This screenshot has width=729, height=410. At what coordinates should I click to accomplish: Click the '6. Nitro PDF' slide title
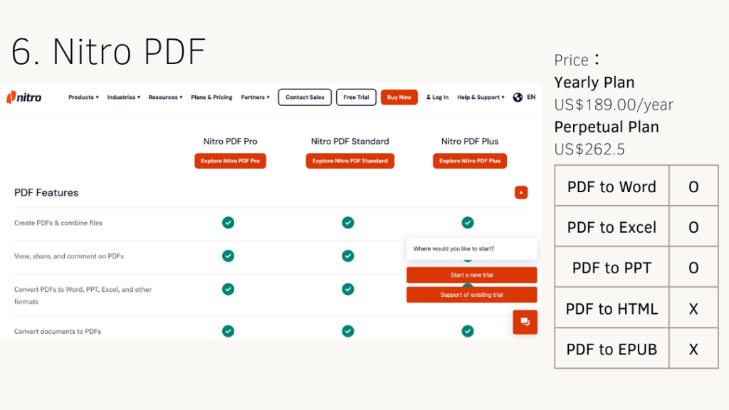(x=108, y=51)
